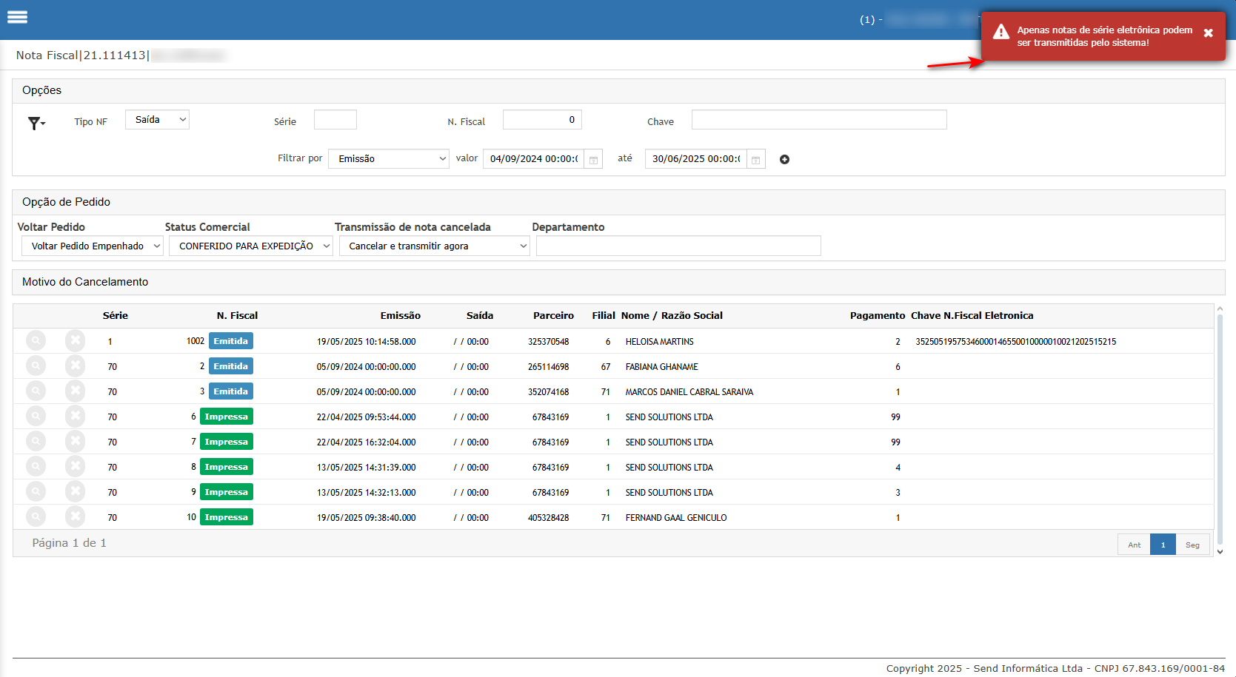Select page 1 in pagination
1236x677 pixels.
(1163, 545)
